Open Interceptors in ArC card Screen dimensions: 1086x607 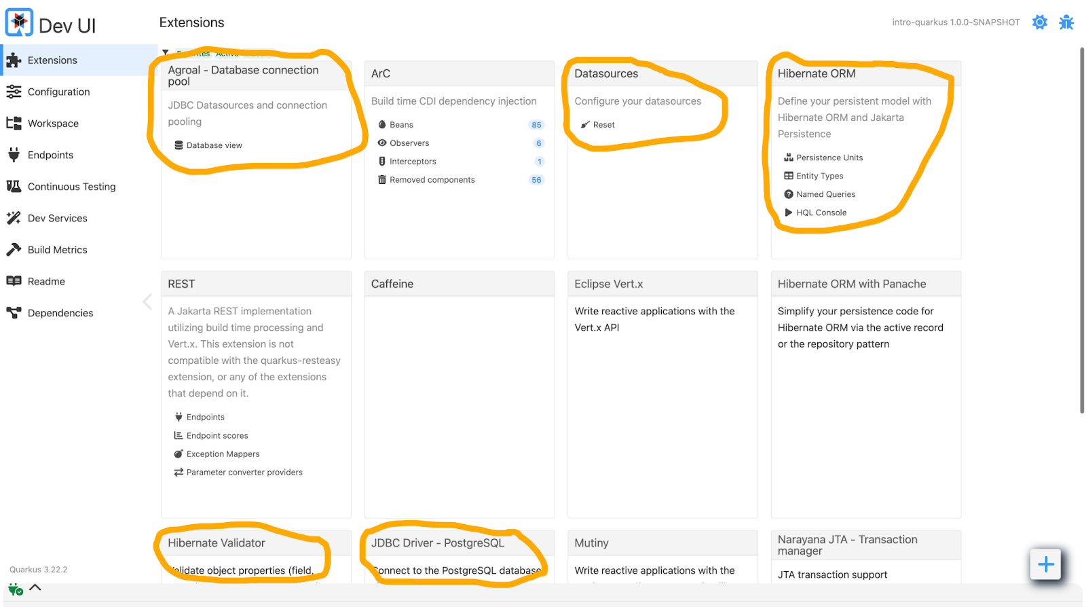coord(413,162)
